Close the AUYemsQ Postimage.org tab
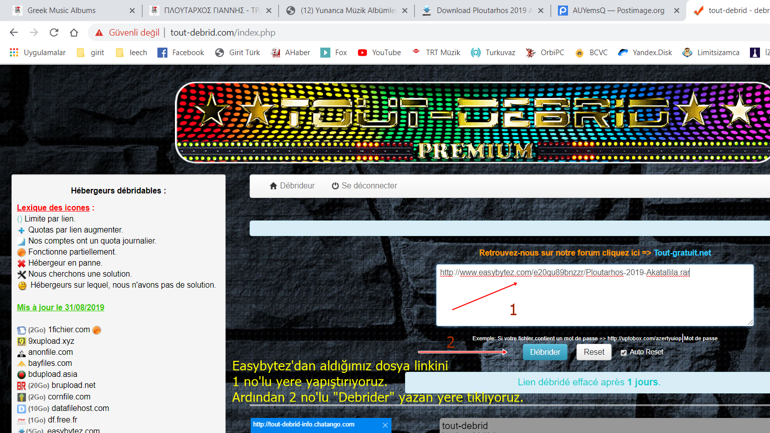770x433 pixels. (x=676, y=11)
